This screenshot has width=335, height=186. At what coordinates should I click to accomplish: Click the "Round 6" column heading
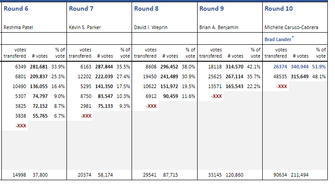pyautogui.click(x=17, y=8)
